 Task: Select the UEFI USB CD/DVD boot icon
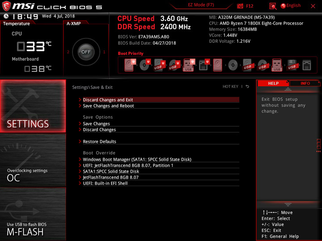point(174,65)
